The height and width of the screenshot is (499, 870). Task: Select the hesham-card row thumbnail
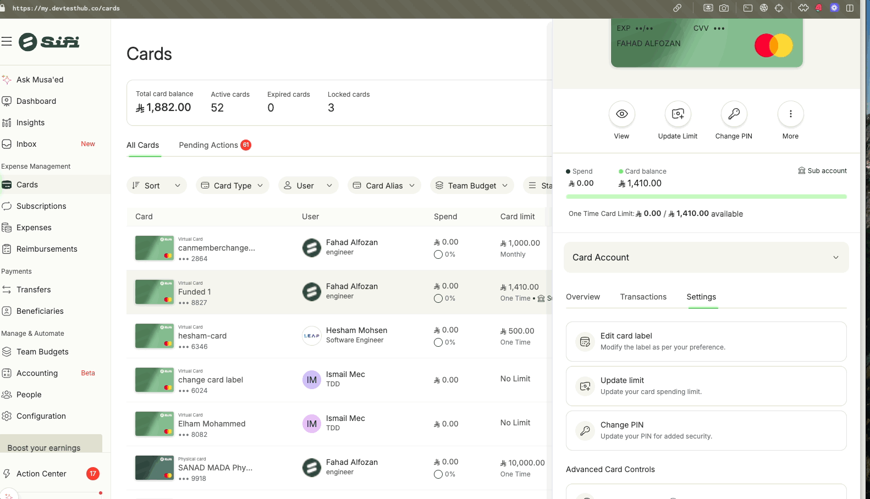[155, 336]
